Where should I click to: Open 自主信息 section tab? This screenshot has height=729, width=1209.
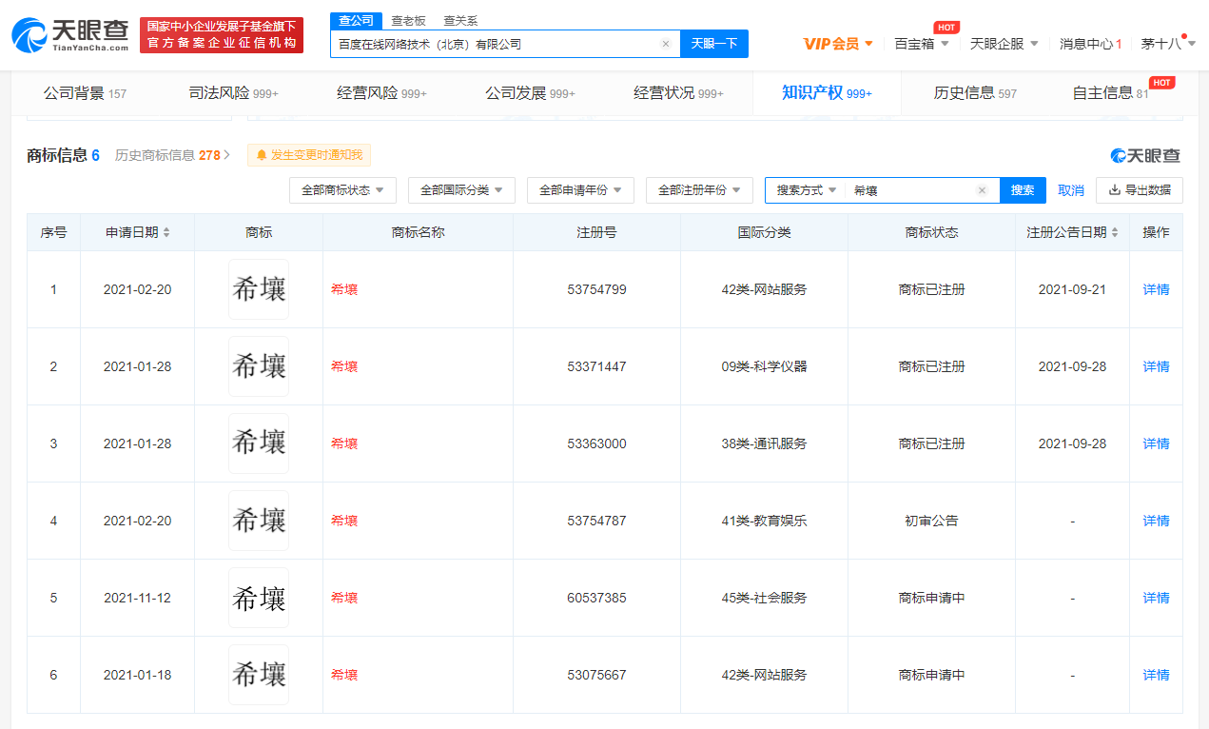1110,93
